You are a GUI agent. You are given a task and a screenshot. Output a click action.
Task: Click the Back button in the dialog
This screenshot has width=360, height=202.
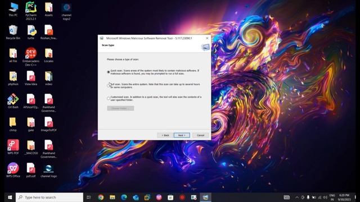tap(165, 135)
